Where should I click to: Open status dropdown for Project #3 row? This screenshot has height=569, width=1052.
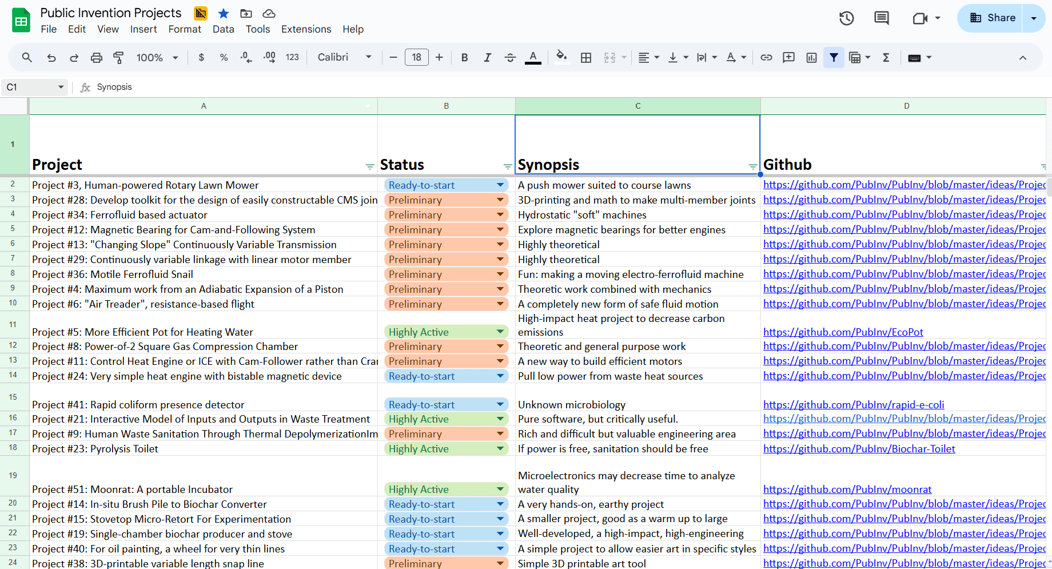click(500, 185)
